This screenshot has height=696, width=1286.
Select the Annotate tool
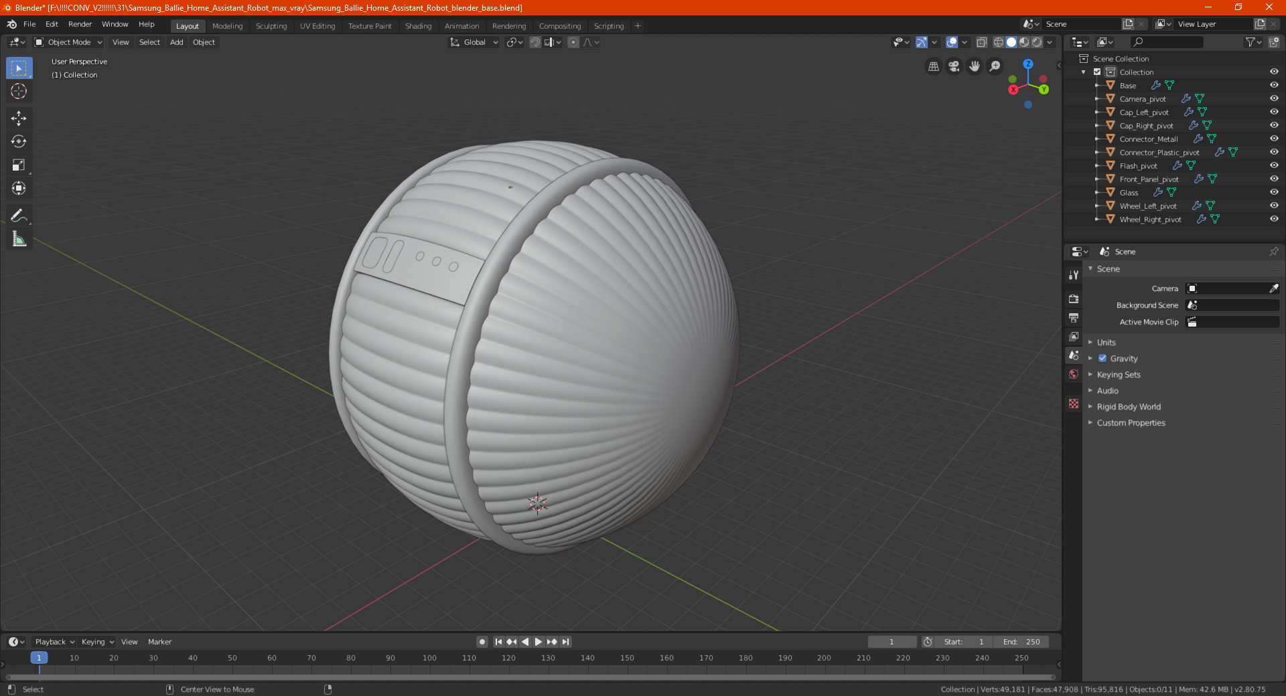click(19, 215)
